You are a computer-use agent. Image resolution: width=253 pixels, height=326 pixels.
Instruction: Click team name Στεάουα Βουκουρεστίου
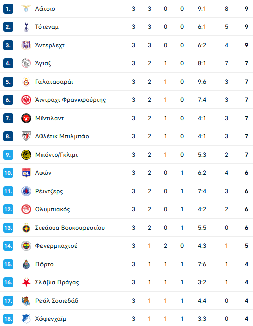click(x=70, y=228)
